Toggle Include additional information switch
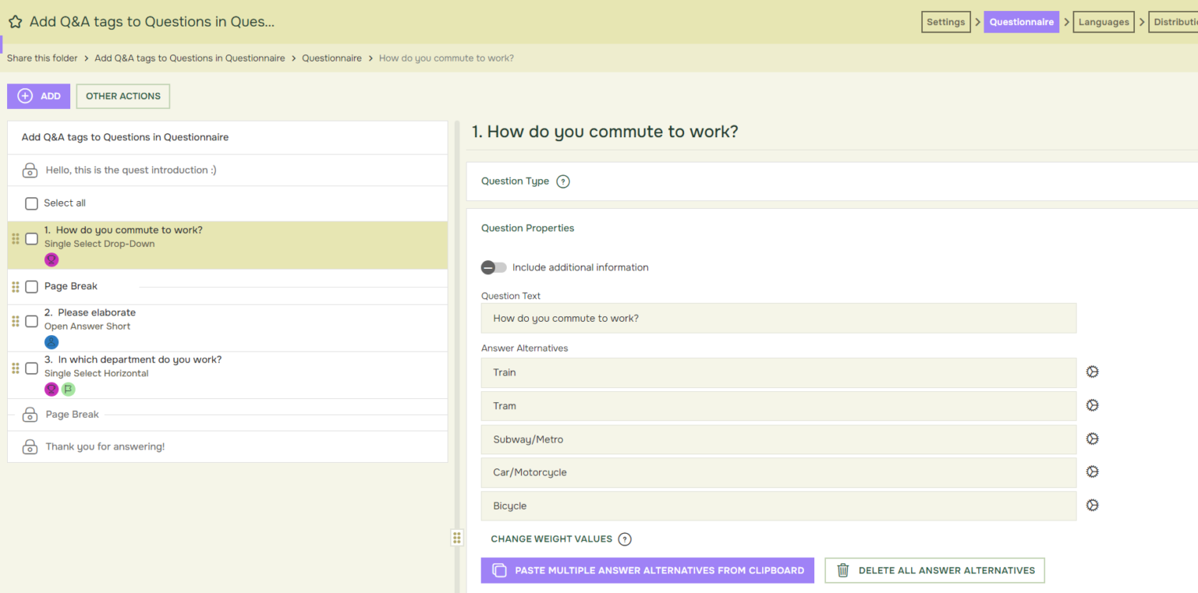 click(x=494, y=267)
